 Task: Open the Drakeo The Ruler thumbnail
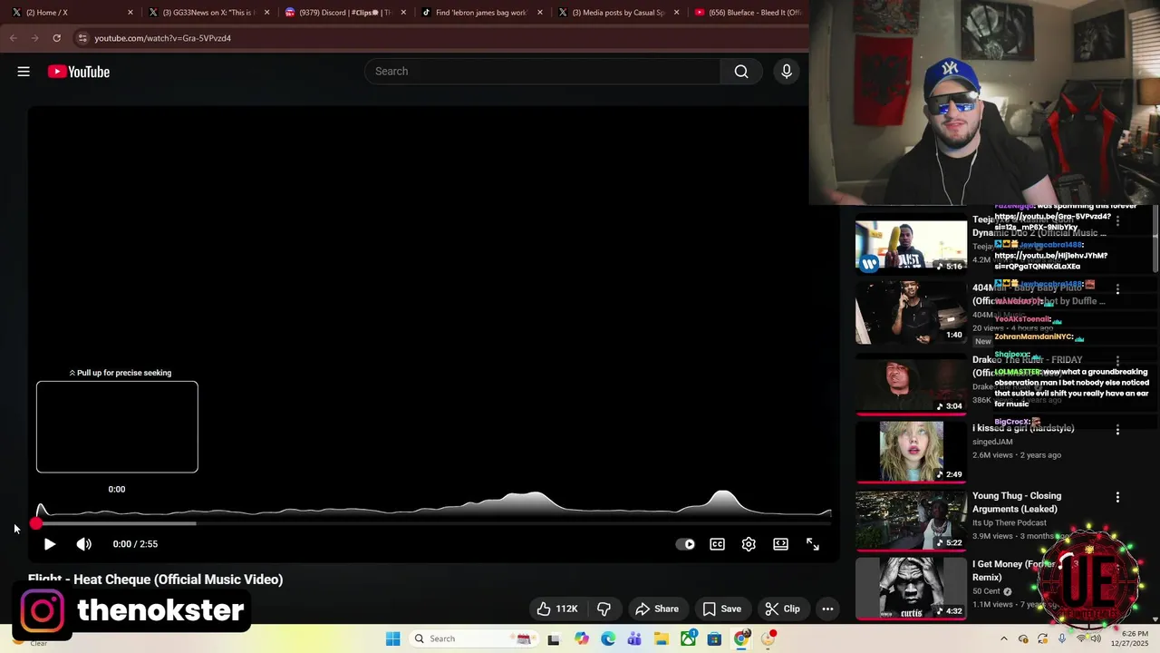point(911,383)
